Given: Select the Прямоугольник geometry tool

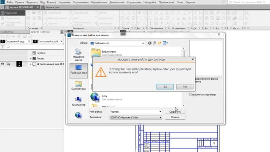Looking at the screenshot, I should (x=55, y=18).
